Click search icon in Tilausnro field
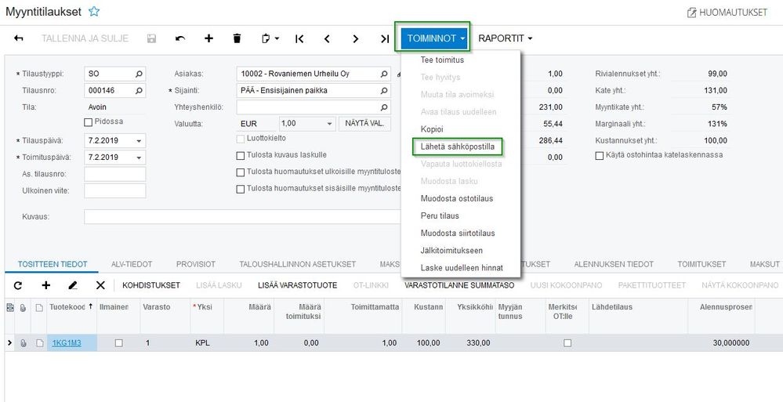This screenshot has height=402, width=783. [140, 91]
